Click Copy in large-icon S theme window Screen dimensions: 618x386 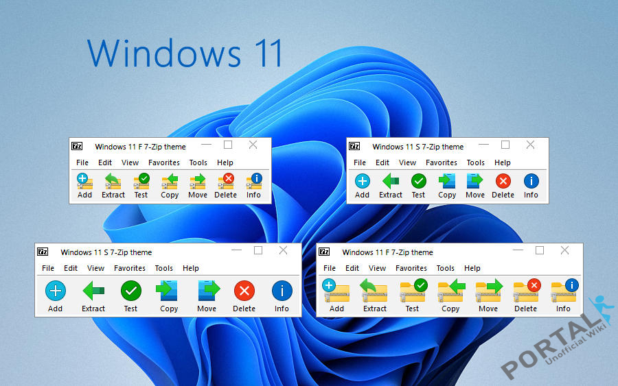[x=169, y=296]
